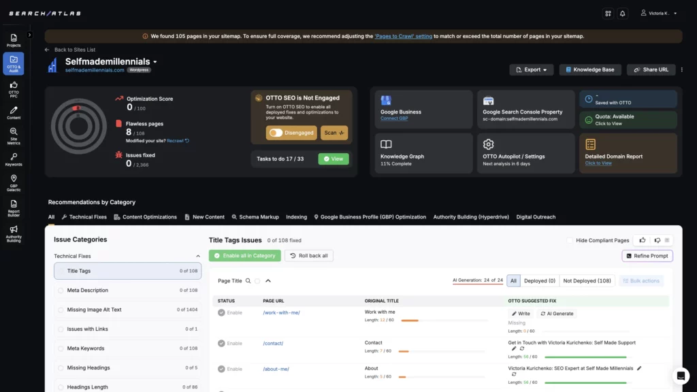This screenshot has width=697, height=392.
Task: Select the Meta Description radio button
Action: pyautogui.click(x=61, y=291)
